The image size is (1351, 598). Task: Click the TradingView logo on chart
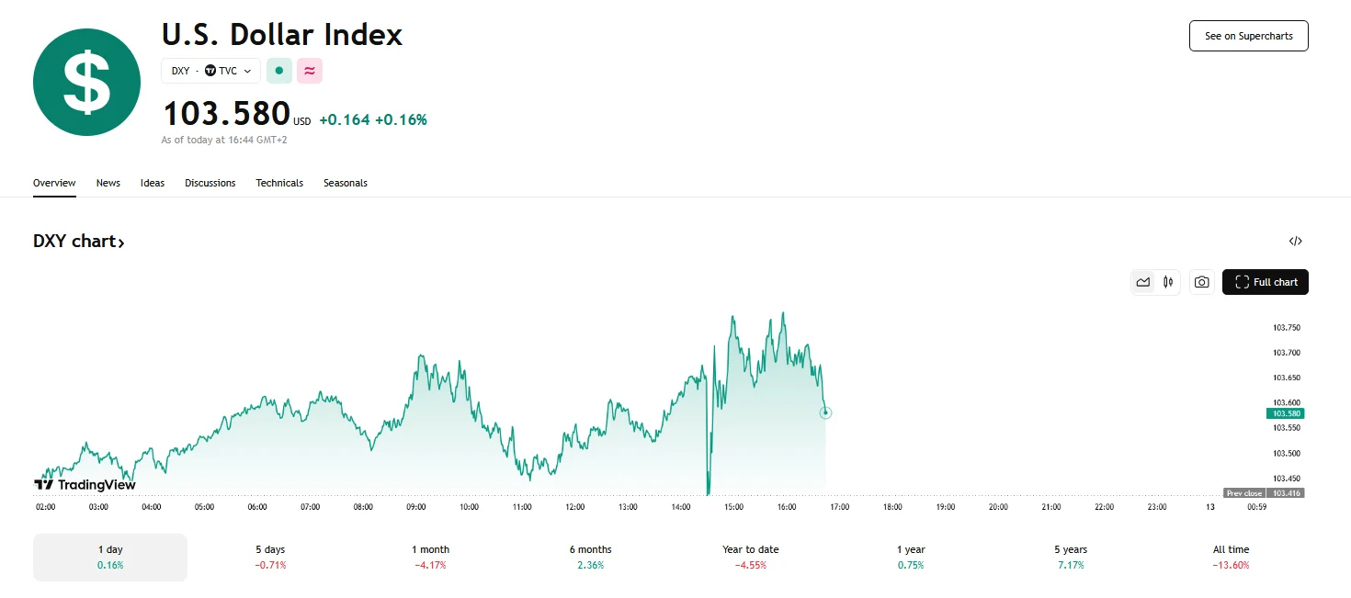pyautogui.click(x=85, y=484)
